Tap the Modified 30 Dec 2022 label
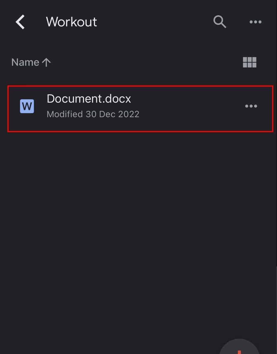Image resolution: width=277 pixels, height=354 pixels. click(x=93, y=114)
